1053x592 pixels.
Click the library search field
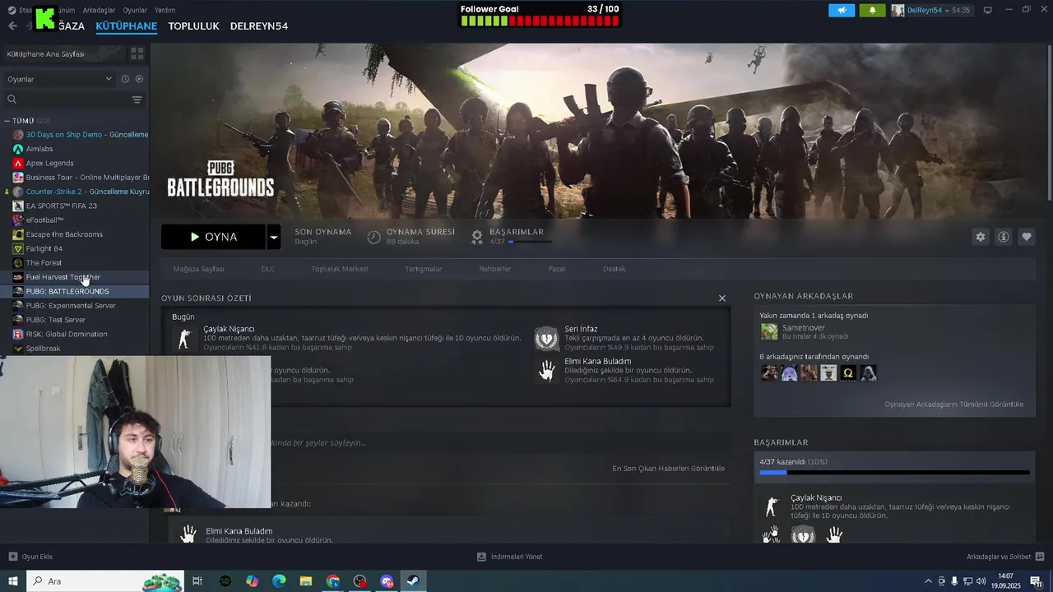coord(66,99)
